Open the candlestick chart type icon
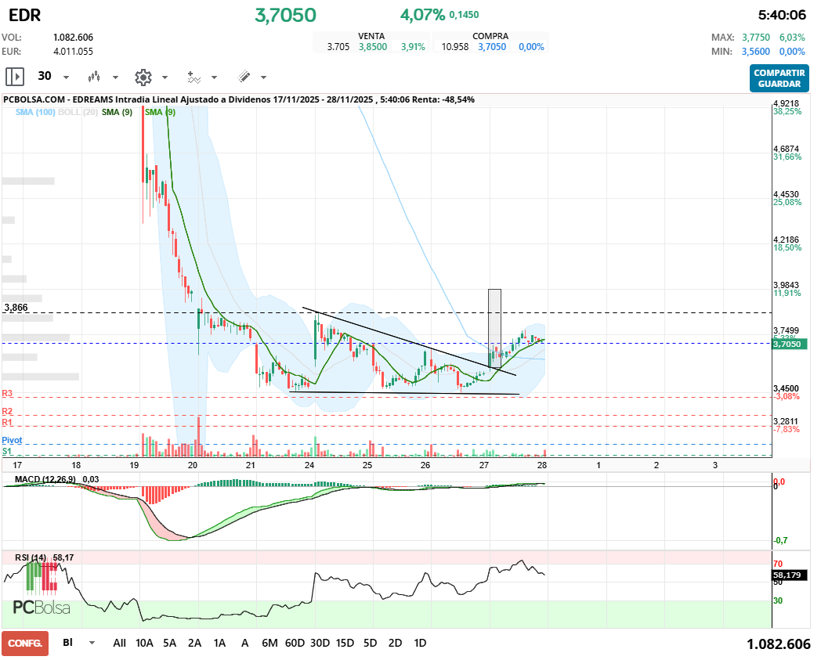The image size is (821, 660). (x=94, y=77)
